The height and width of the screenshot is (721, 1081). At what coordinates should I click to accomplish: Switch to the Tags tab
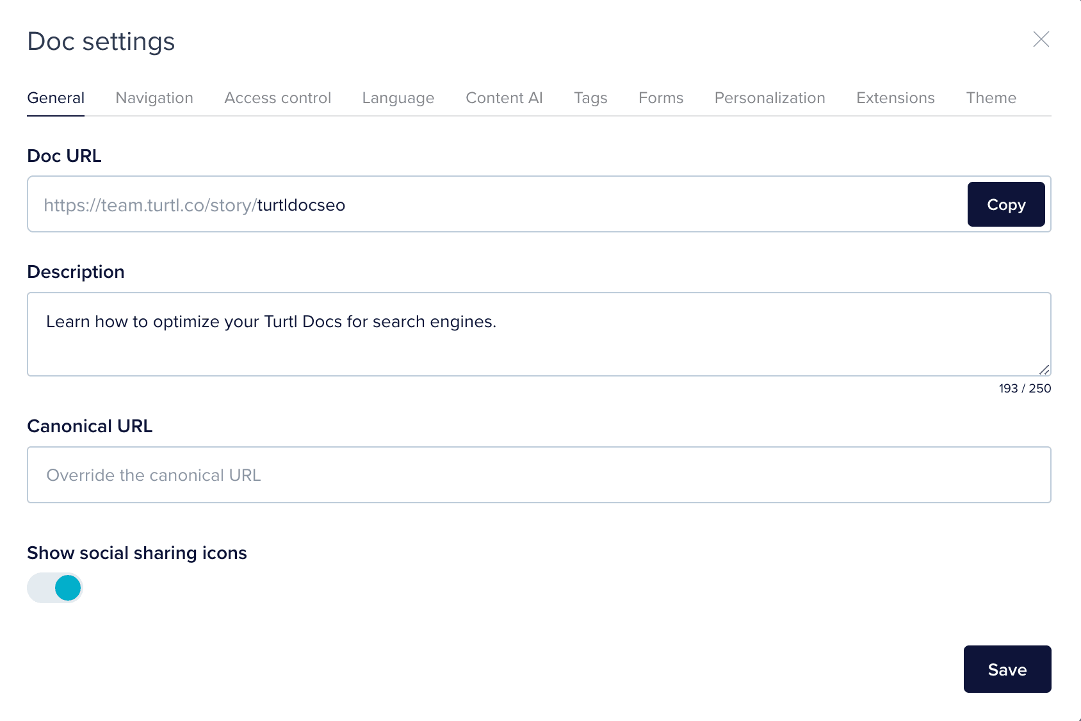point(590,98)
